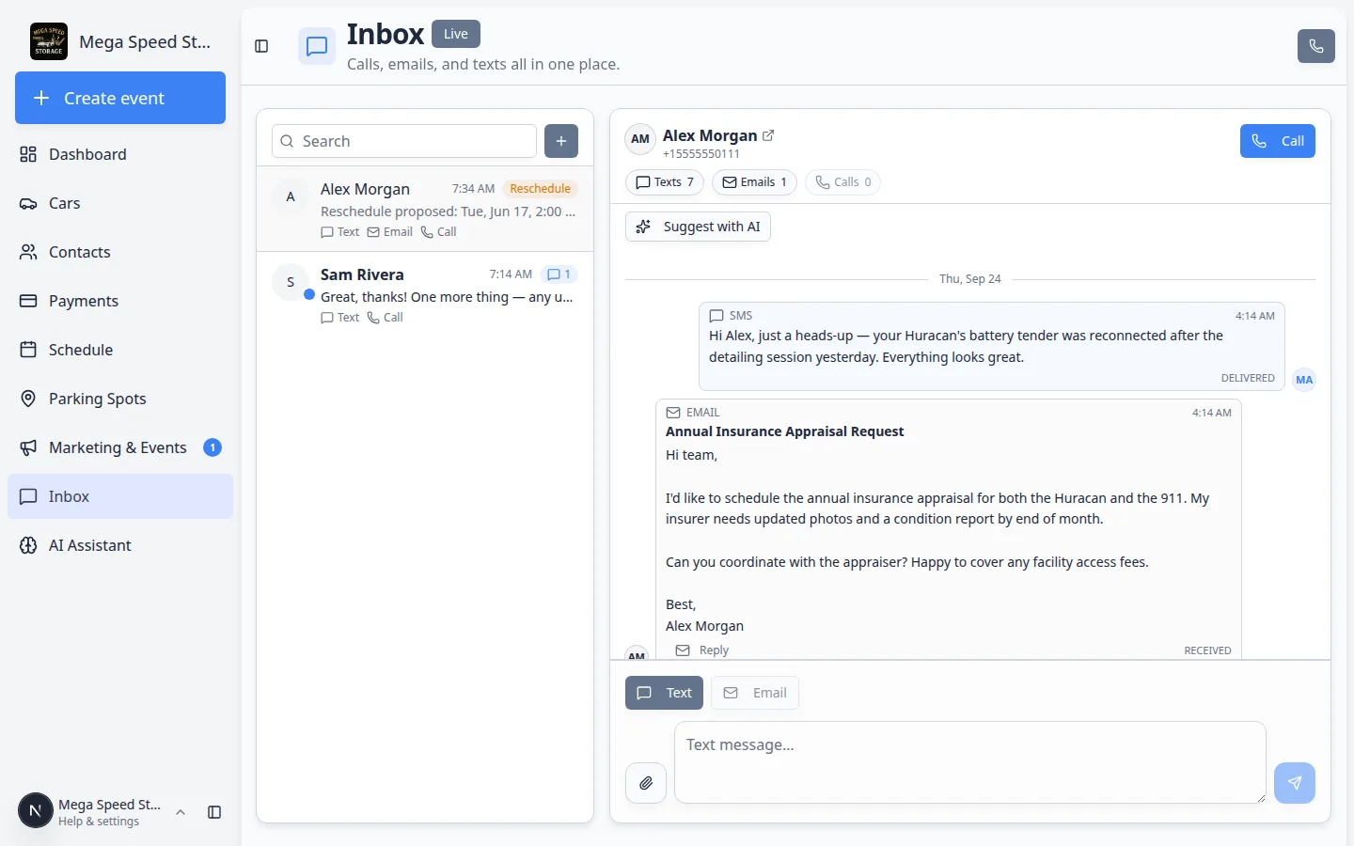Expand the account menu chevron
Image resolution: width=1354 pixels, height=846 pixels.
click(x=181, y=812)
